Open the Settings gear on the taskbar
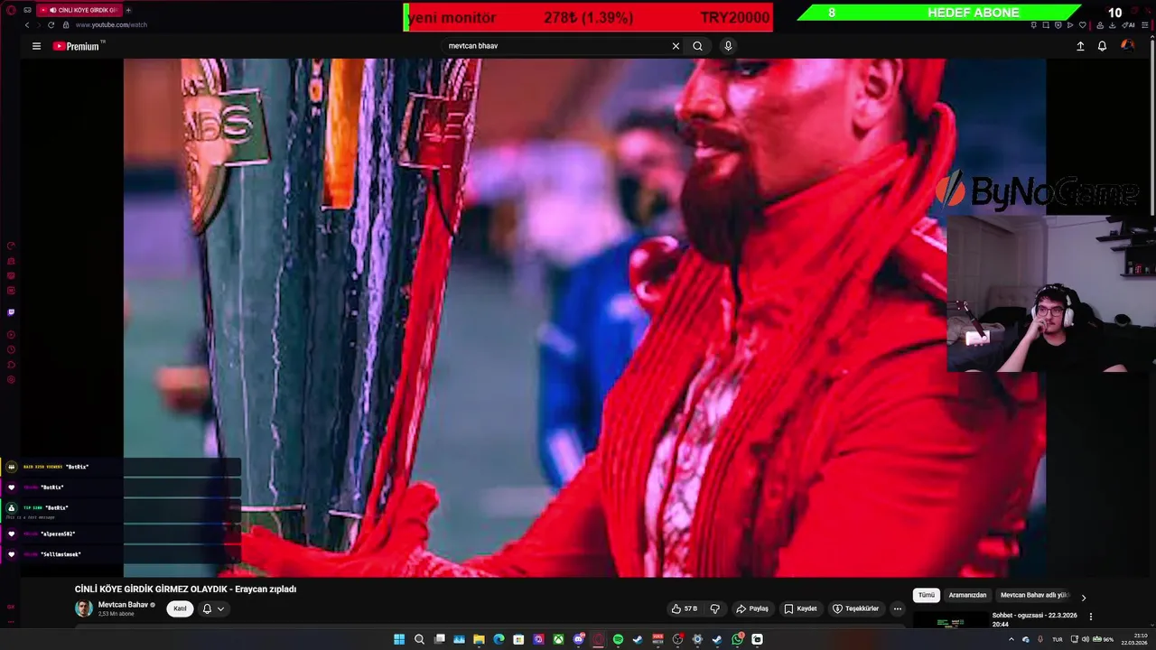Viewport: 1156px width, 650px height. tap(697, 639)
